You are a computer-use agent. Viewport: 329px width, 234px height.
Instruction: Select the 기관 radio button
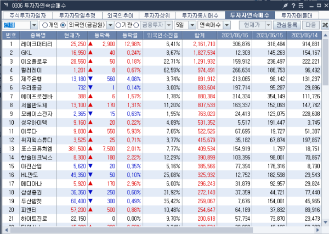[118, 25]
